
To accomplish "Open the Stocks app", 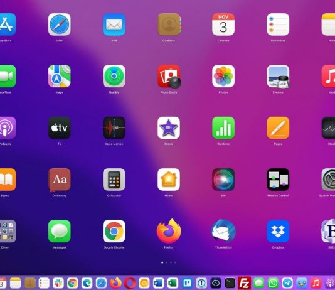I will point(328,128).
